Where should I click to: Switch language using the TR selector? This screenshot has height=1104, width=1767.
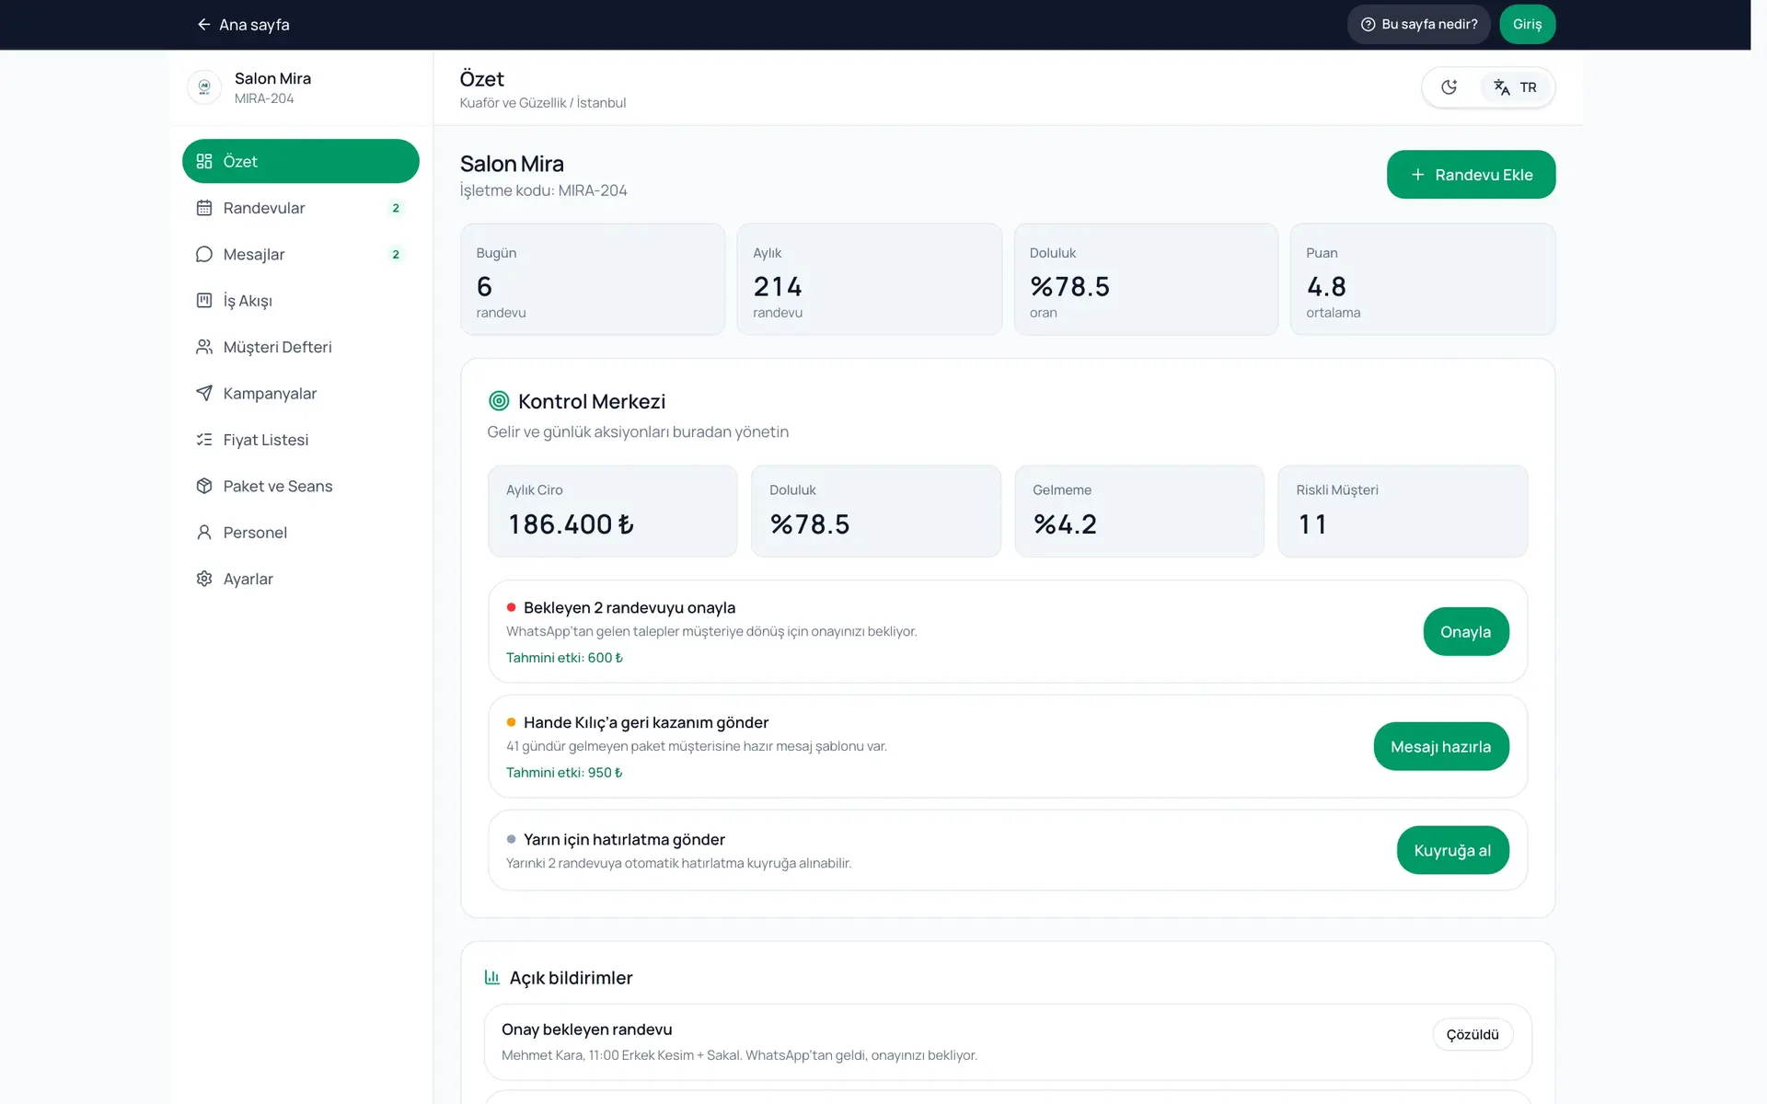coord(1515,87)
